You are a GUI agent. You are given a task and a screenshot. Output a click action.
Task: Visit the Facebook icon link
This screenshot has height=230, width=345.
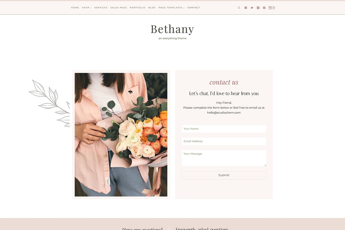pyautogui.click(x=246, y=8)
